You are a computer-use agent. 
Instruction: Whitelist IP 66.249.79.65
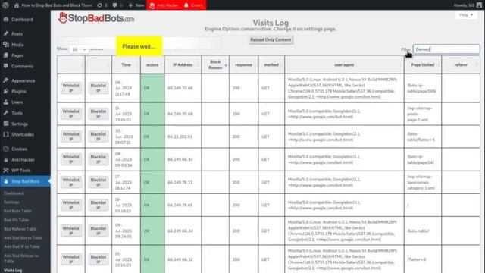click(70, 205)
